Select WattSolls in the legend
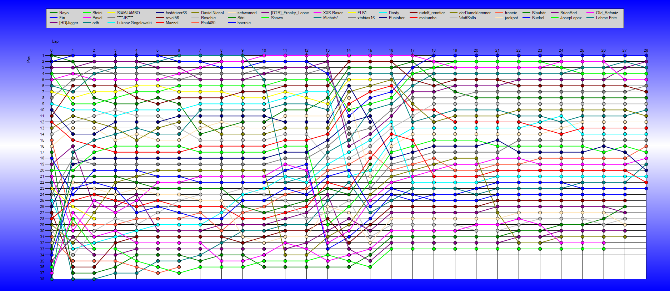The height and width of the screenshot is (291, 670). click(467, 18)
